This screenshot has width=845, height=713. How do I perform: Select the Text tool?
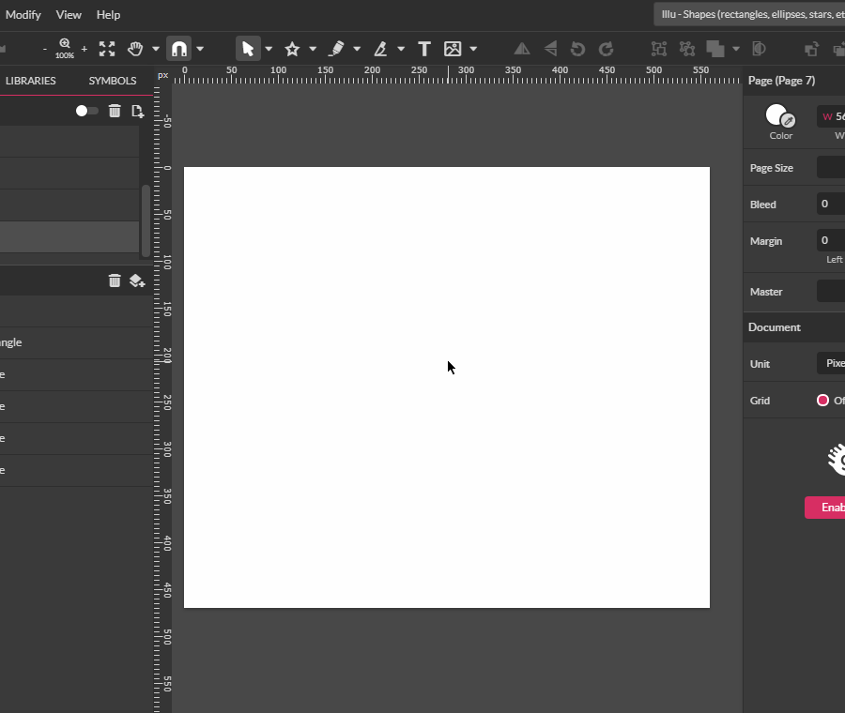[422, 48]
